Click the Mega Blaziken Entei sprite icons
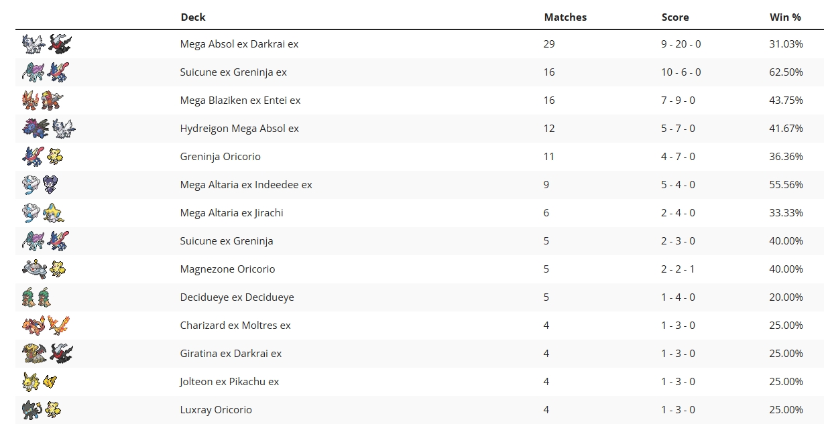 (43, 100)
